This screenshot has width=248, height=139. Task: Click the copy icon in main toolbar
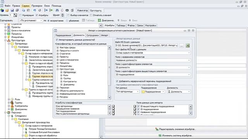tap(23, 10)
